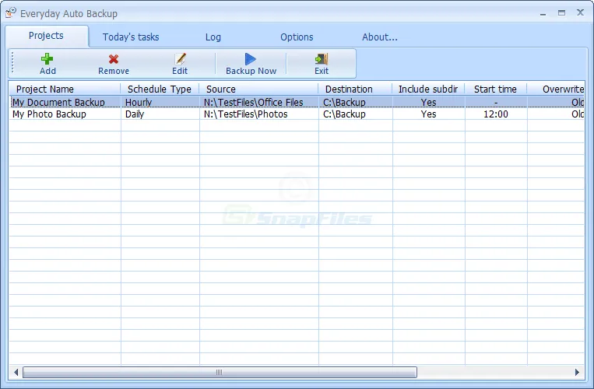The image size is (594, 389).
Task: Click the green Add project icon
Action: [x=47, y=59]
